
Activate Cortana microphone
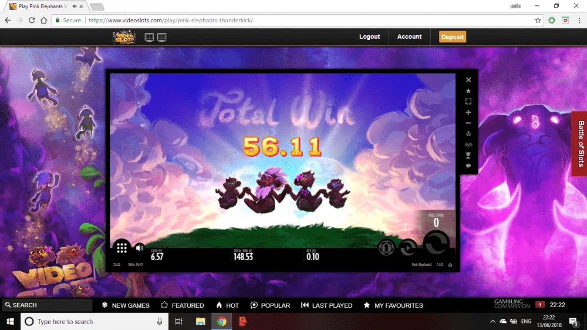click(160, 321)
